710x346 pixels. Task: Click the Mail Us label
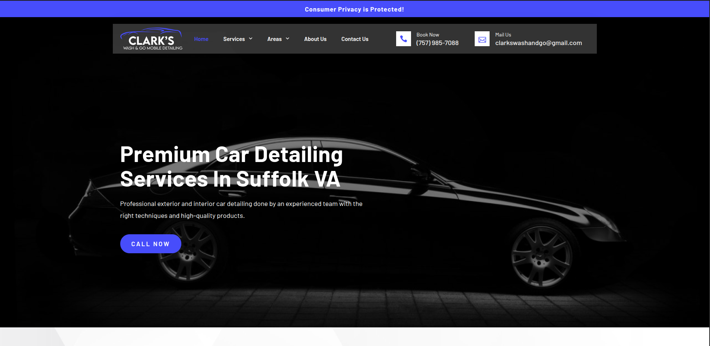[503, 35]
